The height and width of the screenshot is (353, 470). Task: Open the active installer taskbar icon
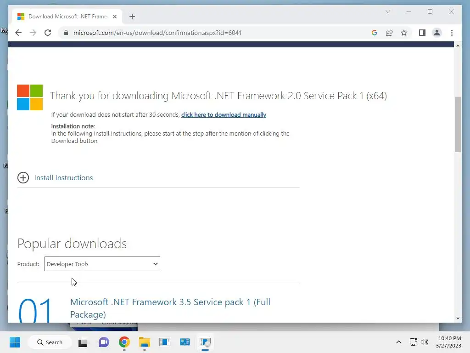click(205, 342)
